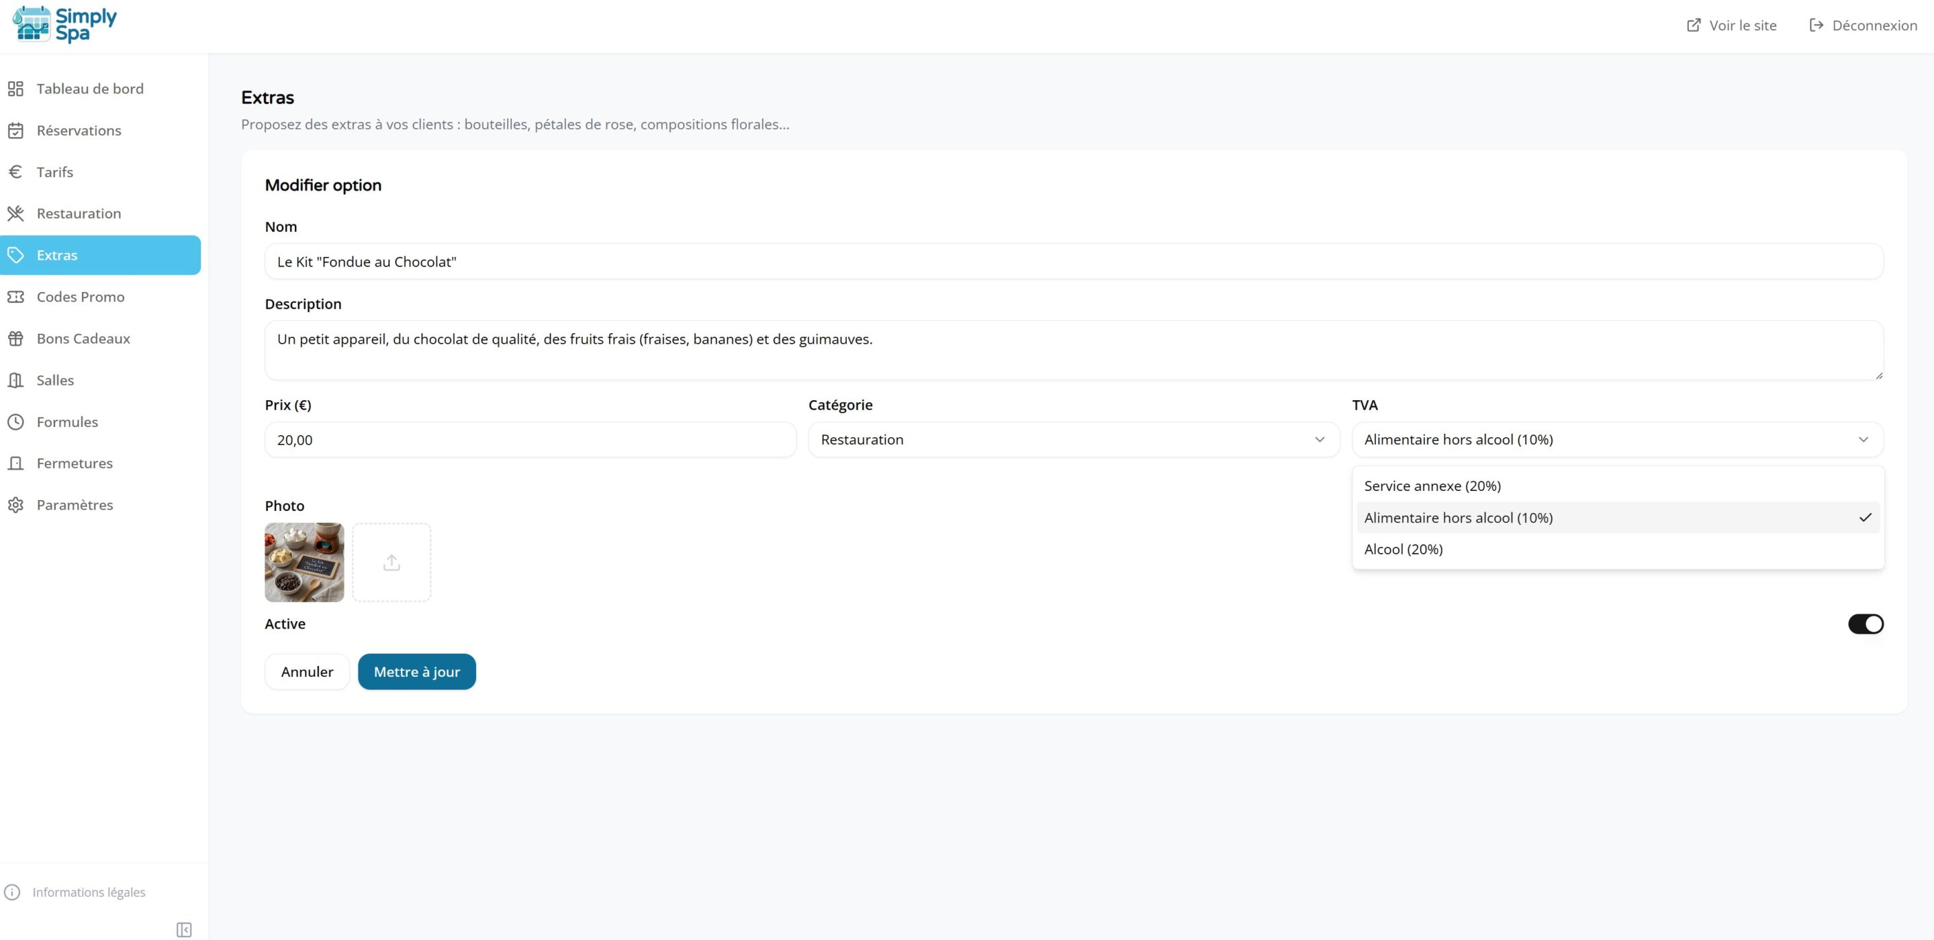Screen dimensions: 1934x940
Task: Select Service annexe (20%) option
Action: point(1432,485)
